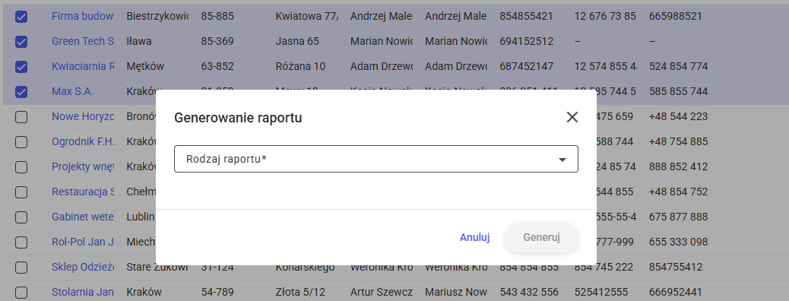
Task: Open the Rodzaj raportu select field
Action: (x=376, y=159)
